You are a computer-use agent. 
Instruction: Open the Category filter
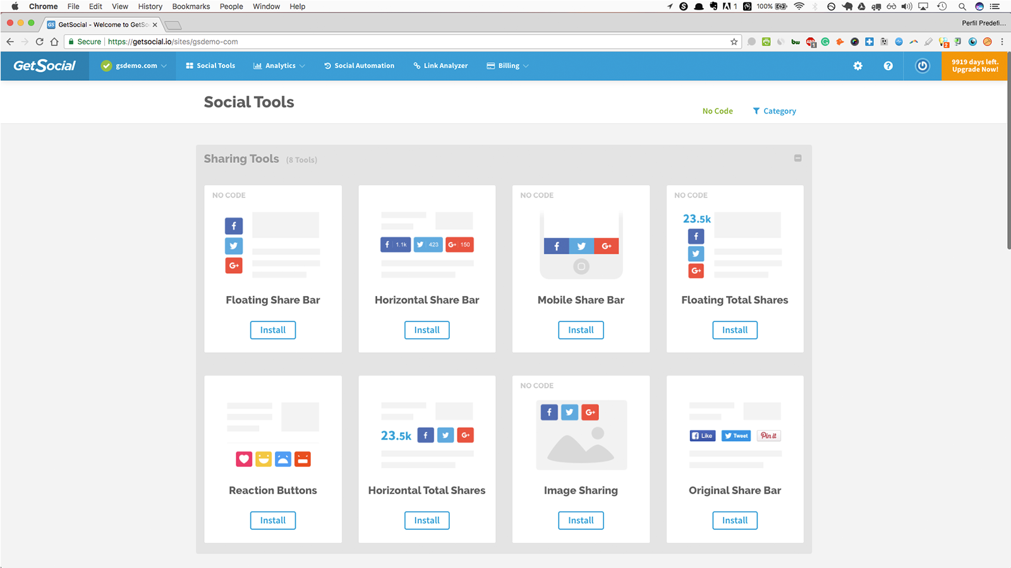774,111
